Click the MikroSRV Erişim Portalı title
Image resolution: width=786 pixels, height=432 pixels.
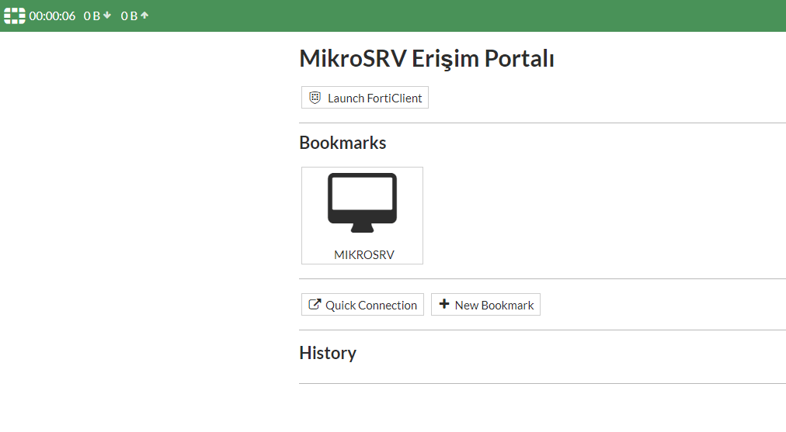pyautogui.click(x=426, y=59)
